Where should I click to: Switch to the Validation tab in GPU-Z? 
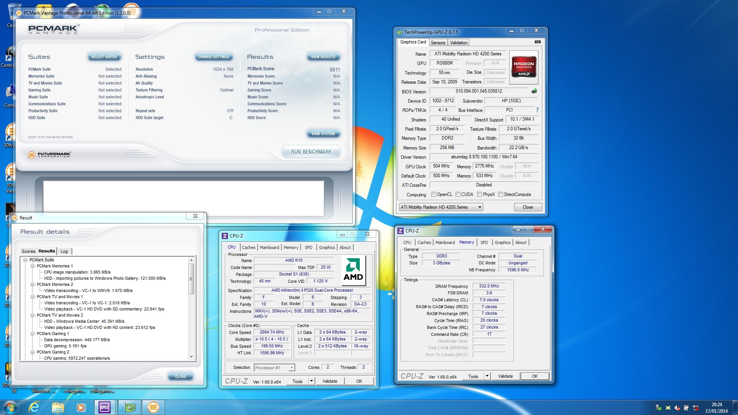pos(459,43)
